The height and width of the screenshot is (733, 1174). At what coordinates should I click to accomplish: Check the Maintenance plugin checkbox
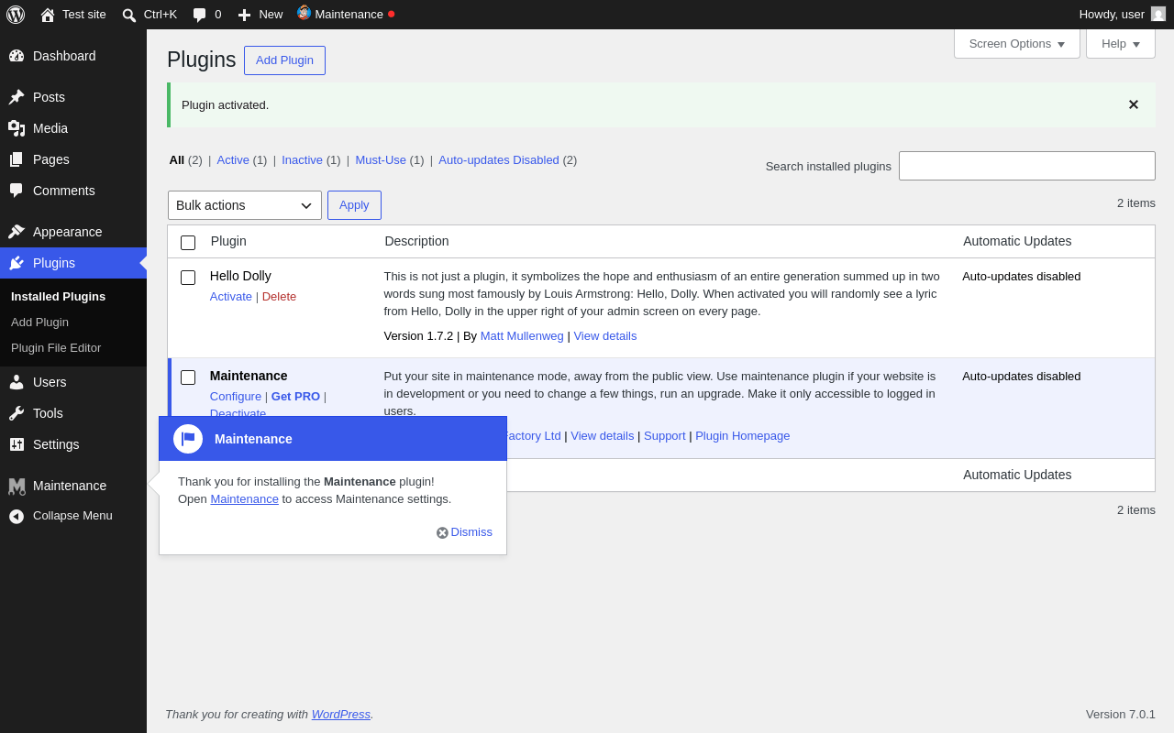tap(188, 377)
